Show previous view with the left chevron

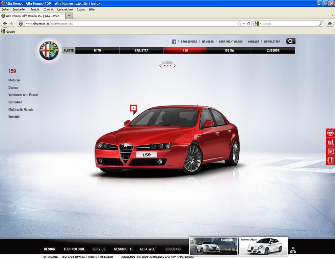pos(160,66)
